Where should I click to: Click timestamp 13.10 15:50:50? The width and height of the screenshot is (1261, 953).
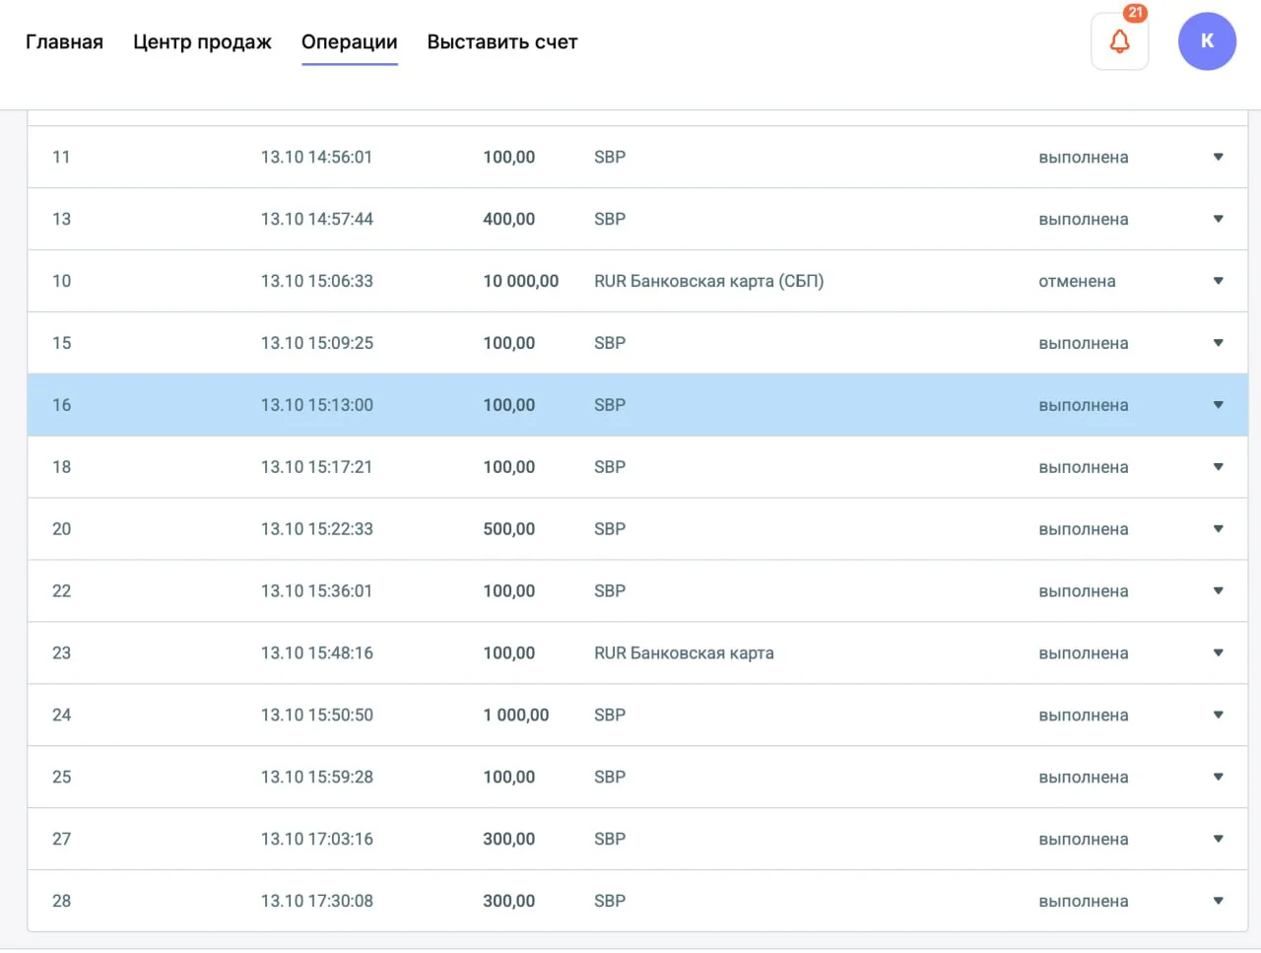(316, 715)
